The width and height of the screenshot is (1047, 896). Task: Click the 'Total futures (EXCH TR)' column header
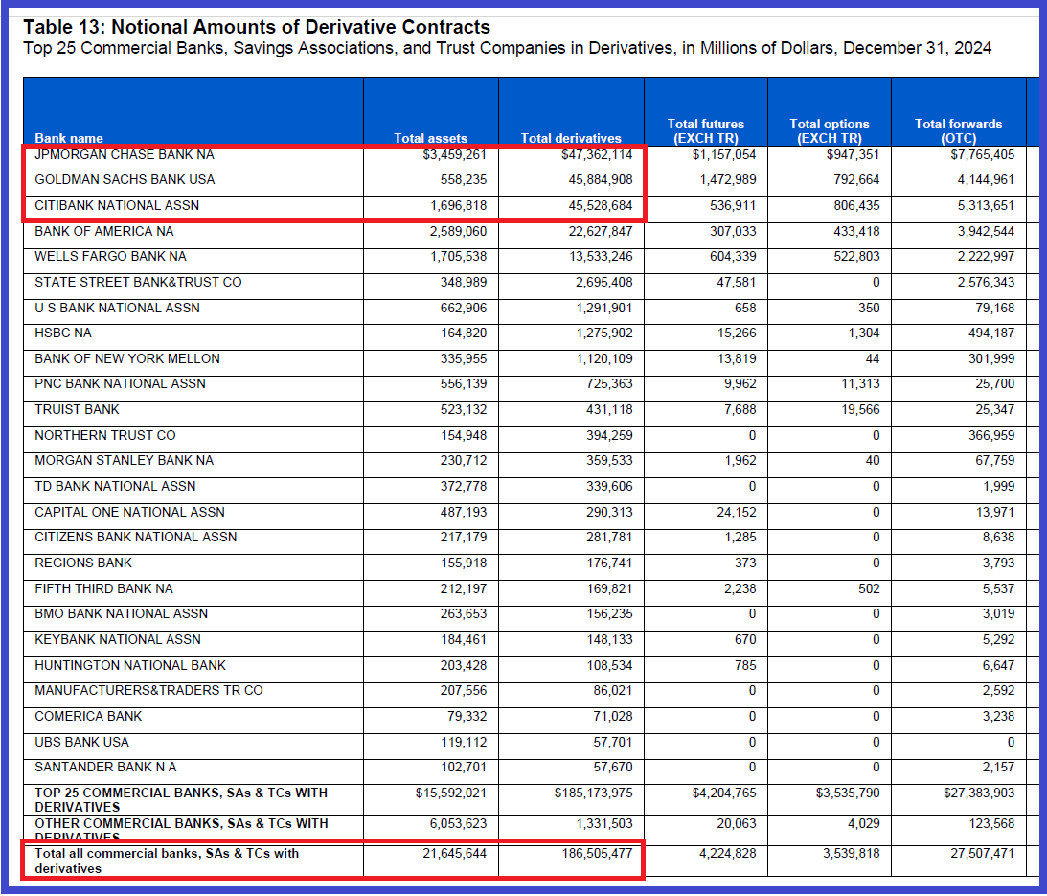tap(706, 131)
